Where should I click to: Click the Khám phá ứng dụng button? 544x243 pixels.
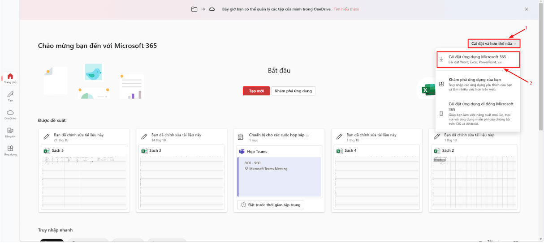tap(293, 91)
